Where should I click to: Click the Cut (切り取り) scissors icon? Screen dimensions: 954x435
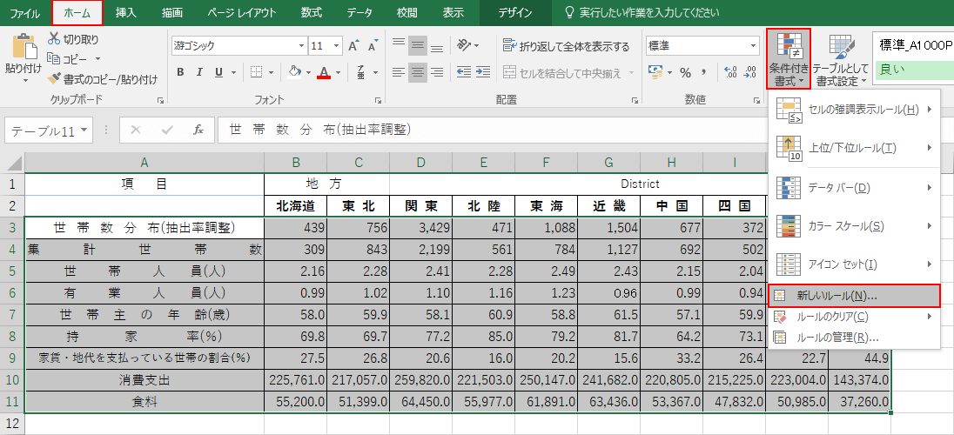pos(54,39)
